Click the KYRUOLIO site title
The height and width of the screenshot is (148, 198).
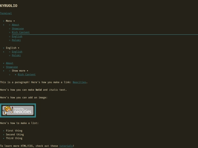(8, 5)
